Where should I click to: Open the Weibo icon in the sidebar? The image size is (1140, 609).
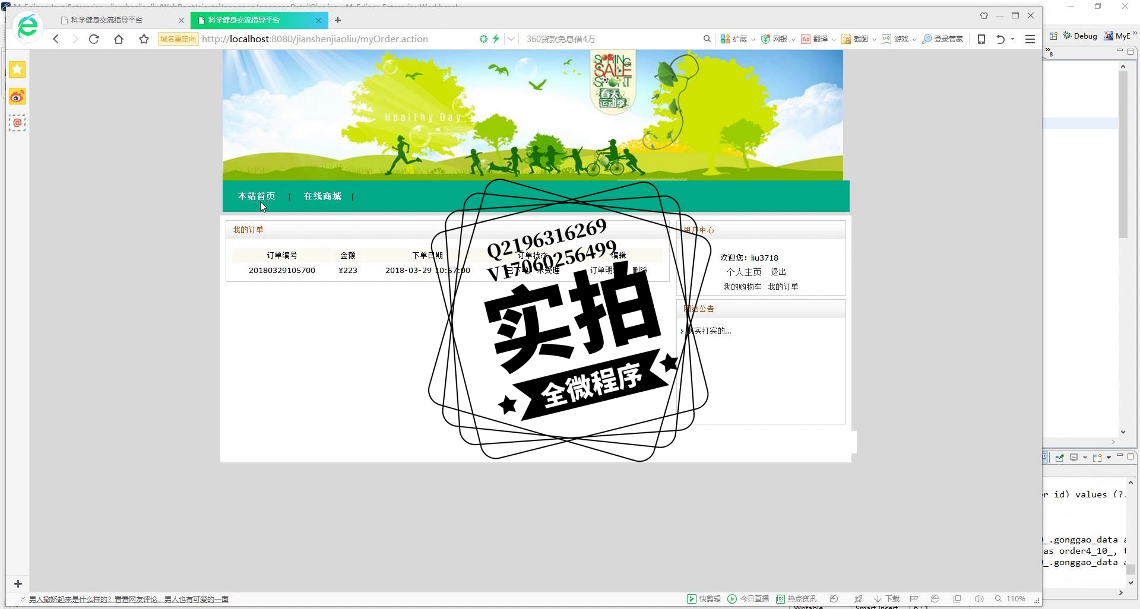point(17,96)
